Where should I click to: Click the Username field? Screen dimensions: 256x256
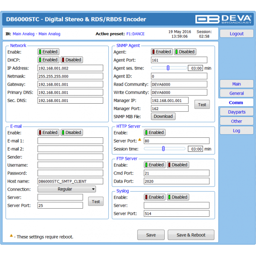point(70,165)
